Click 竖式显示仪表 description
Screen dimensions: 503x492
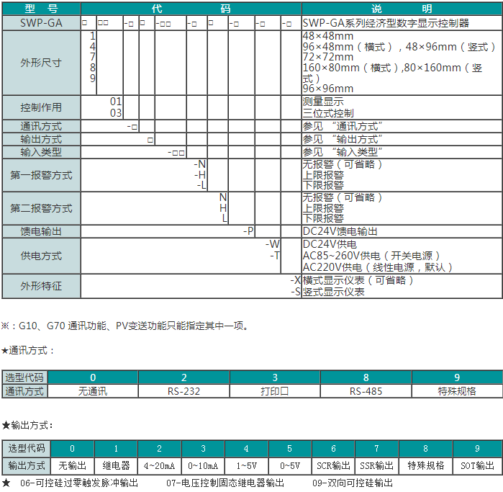(x=334, y=292)
